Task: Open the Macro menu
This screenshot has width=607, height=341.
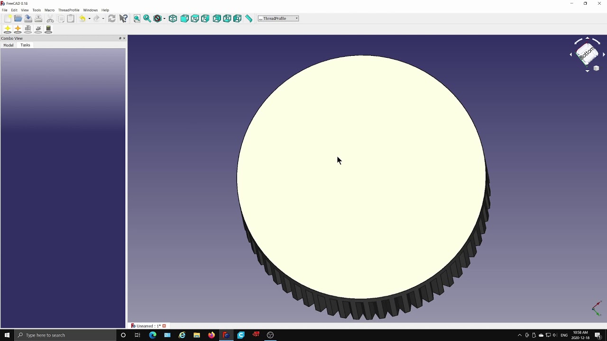Action: (49, 10)
